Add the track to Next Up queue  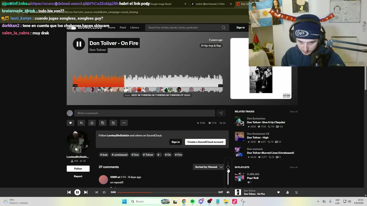click(x=113, y=123)
